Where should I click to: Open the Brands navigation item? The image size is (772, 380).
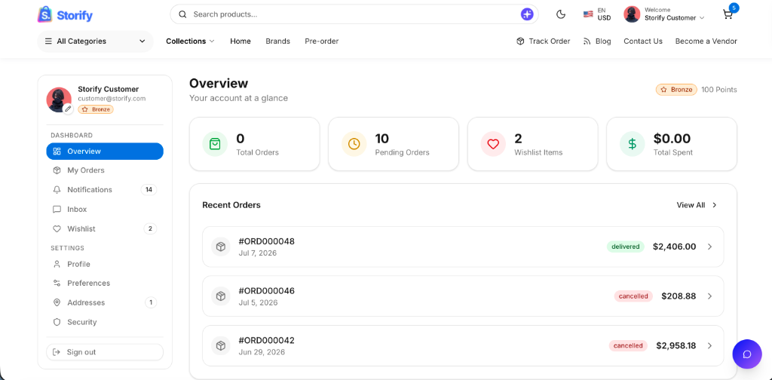click(277, 41)
